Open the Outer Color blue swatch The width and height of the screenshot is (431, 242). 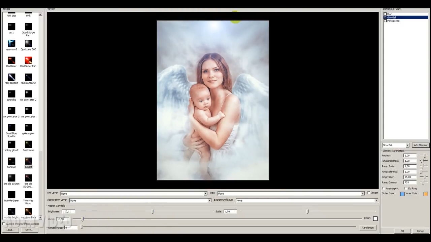point(402,194)
